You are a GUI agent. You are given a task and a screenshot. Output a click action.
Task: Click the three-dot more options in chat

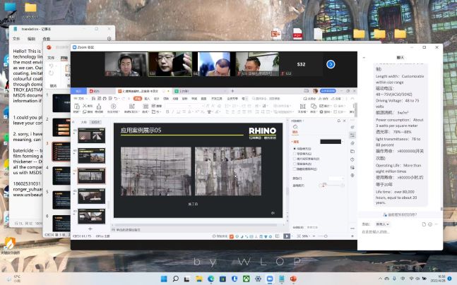(x=437, y=224)
